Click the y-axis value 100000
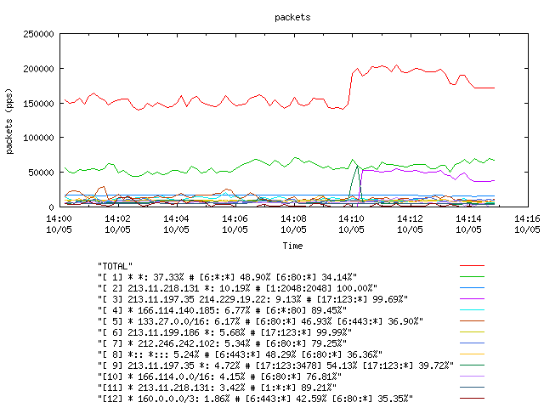 pyautogui.click(x=38, y=138)
